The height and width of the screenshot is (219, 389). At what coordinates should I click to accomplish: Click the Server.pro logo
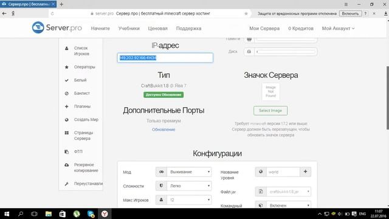[x=57, y=27]
